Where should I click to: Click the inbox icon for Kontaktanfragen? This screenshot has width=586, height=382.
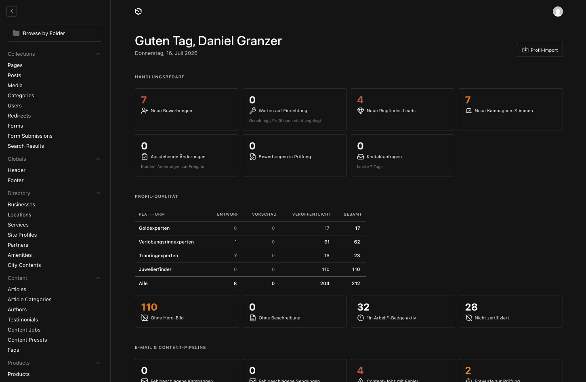click(361, 157)
